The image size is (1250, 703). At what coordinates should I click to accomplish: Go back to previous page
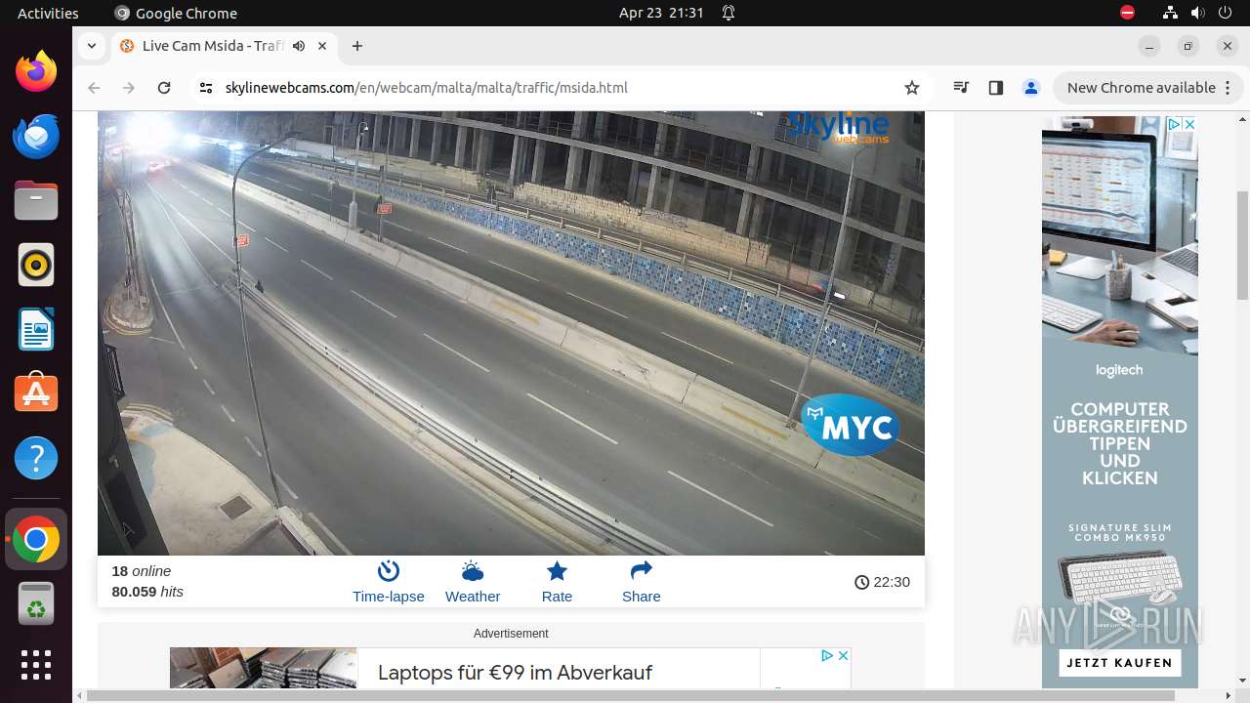click(x=94, y=88)
